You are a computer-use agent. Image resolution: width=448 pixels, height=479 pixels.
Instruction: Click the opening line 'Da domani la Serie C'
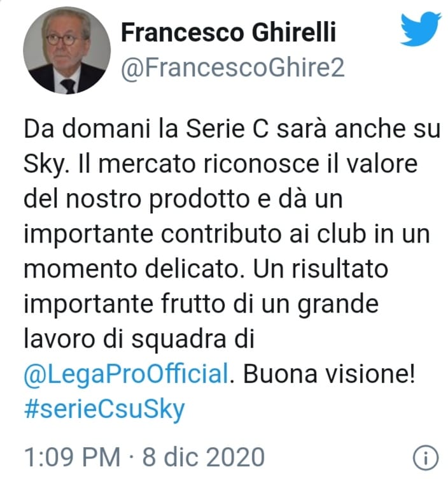(146, 128)
